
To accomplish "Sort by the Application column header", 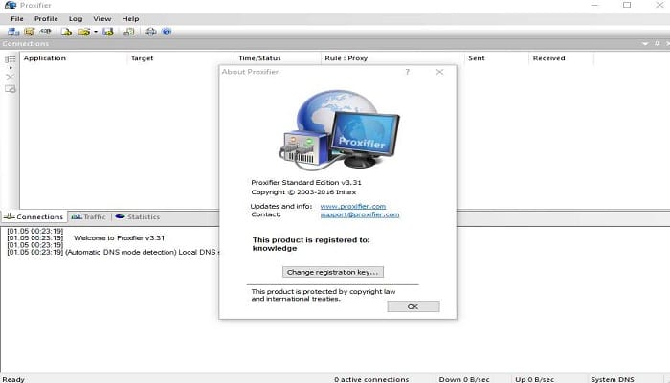I will click(x=74, y=58).
